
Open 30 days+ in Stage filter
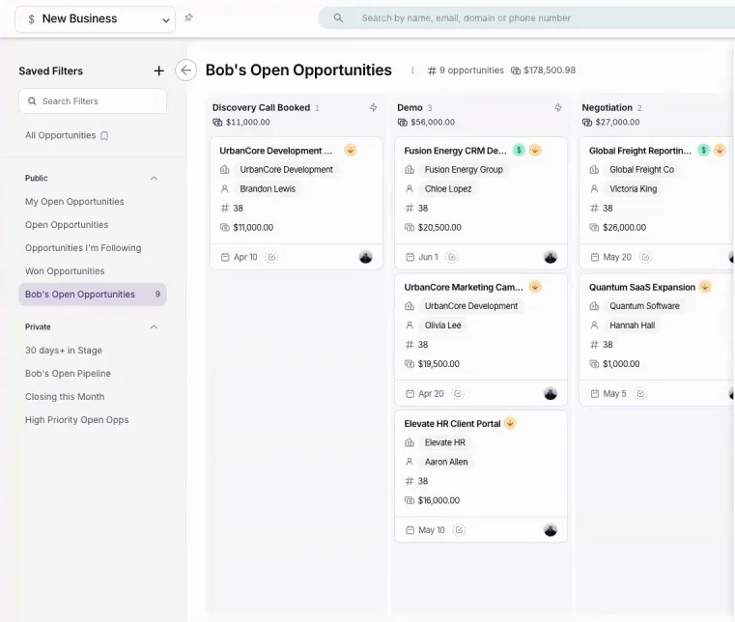tap(64, 351)
